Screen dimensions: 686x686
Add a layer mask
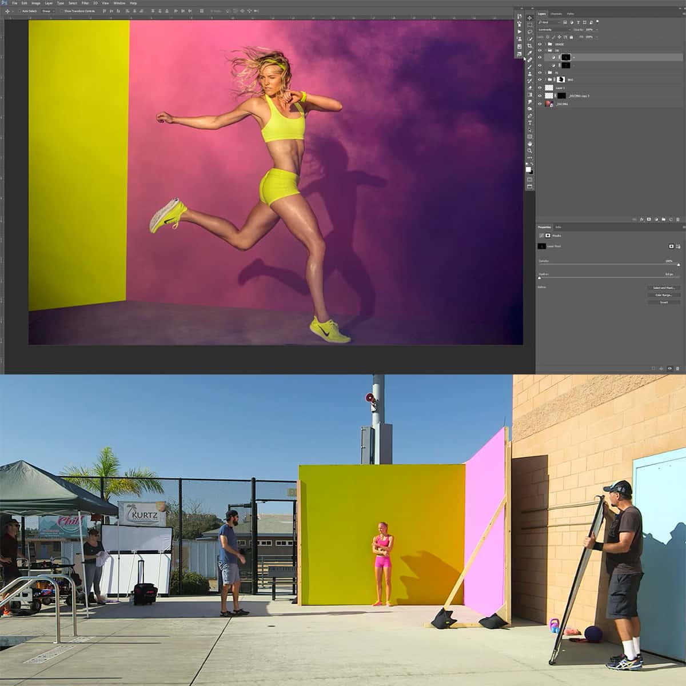click(x=649, y=220)
